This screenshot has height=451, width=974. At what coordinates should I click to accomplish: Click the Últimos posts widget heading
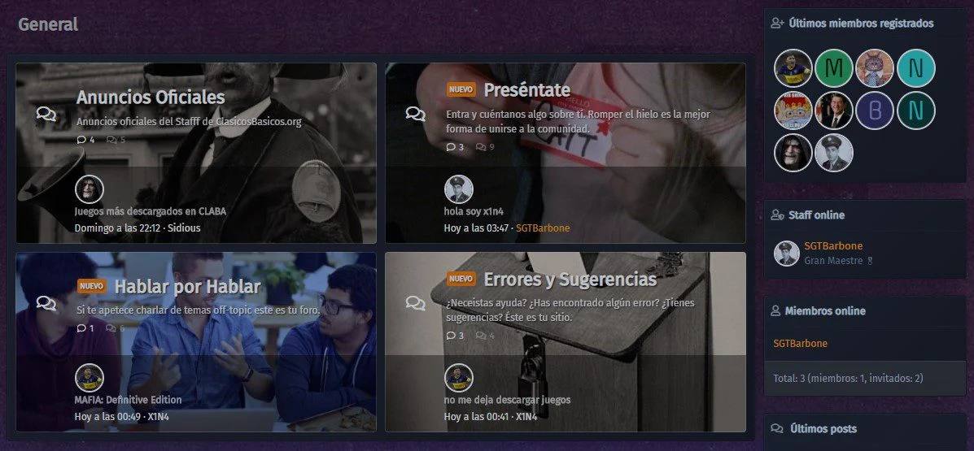pyautogui.click(x=823, y=428)
